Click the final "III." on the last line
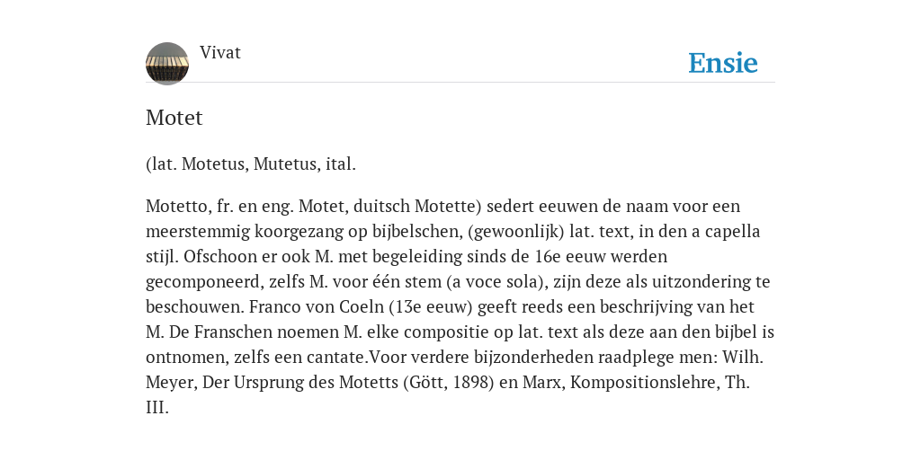The width and height of the screenshot is (921, 460). 157,408
